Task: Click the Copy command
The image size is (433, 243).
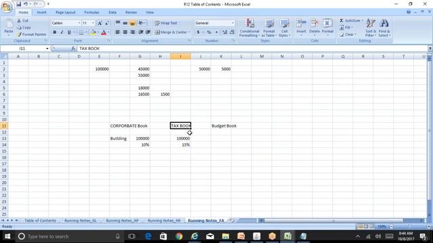Action: tap(24, 28)
